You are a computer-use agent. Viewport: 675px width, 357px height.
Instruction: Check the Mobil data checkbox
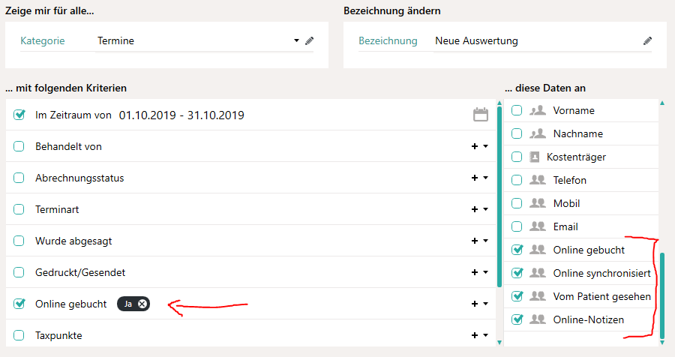click(x=517, y=203)
